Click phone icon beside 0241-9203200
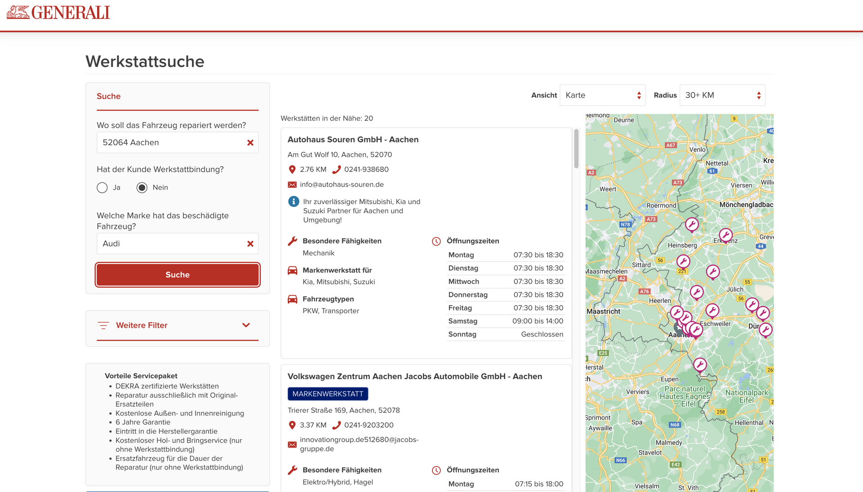Image resolution: width=863 pixels, height=492 pixels. (x=336, y=425)
